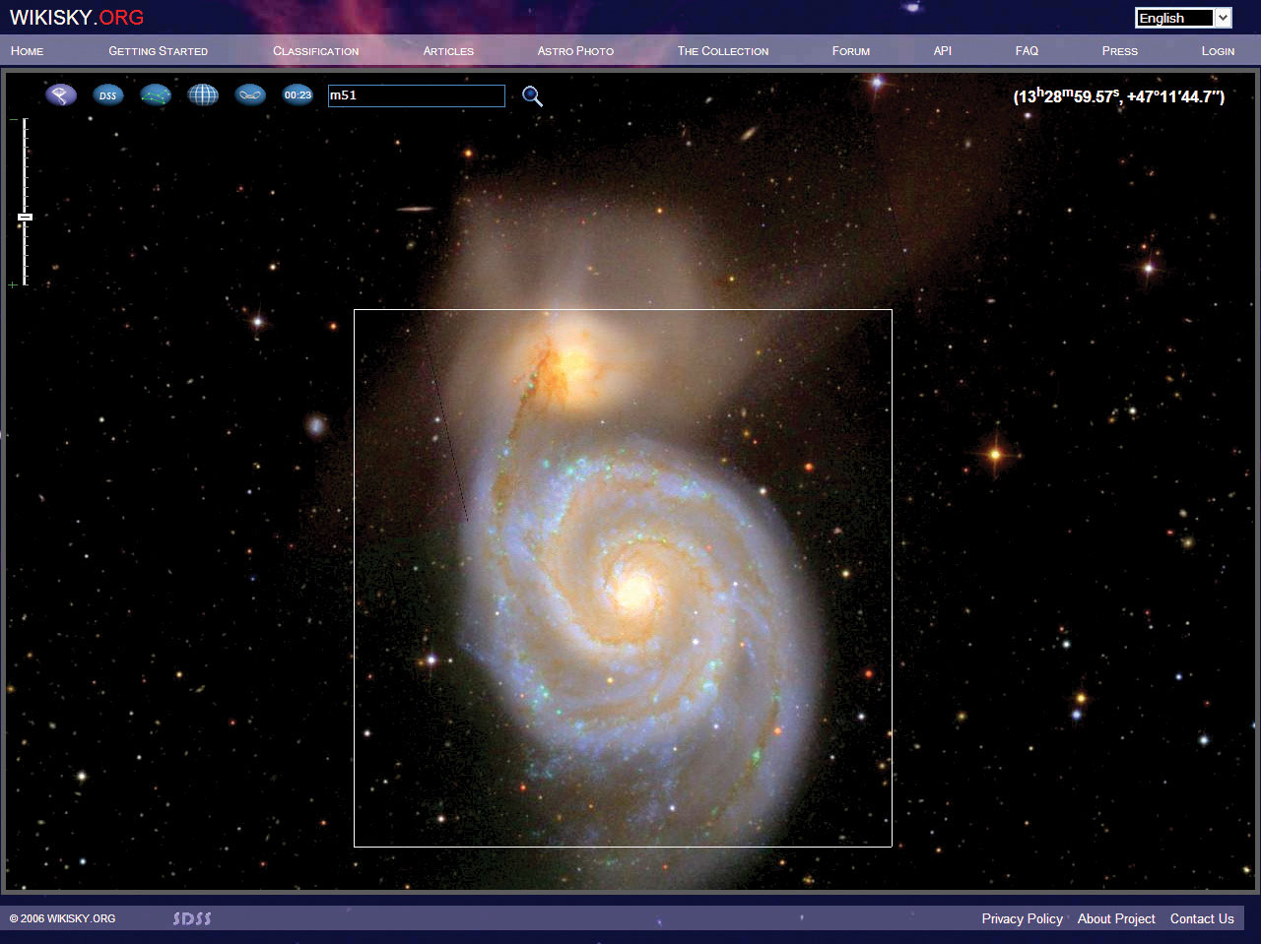Select the SDSS survey telescope icon

[61, 94]
